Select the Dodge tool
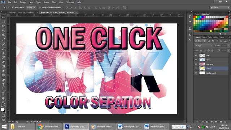Screen dimensions: 231x130 point(3,75)
